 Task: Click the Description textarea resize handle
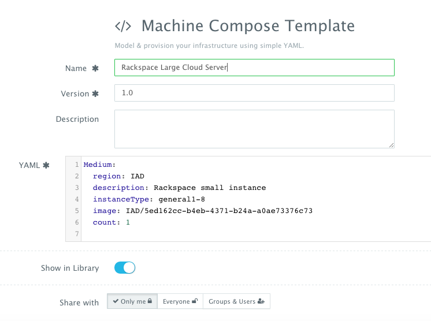(391, 145)
